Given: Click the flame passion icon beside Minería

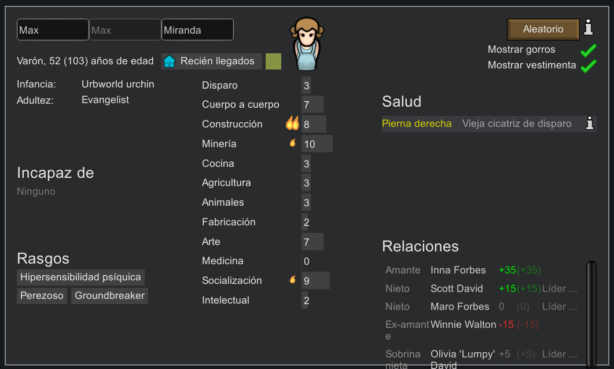Looking at the screenshot, I should tap(293, 143).
